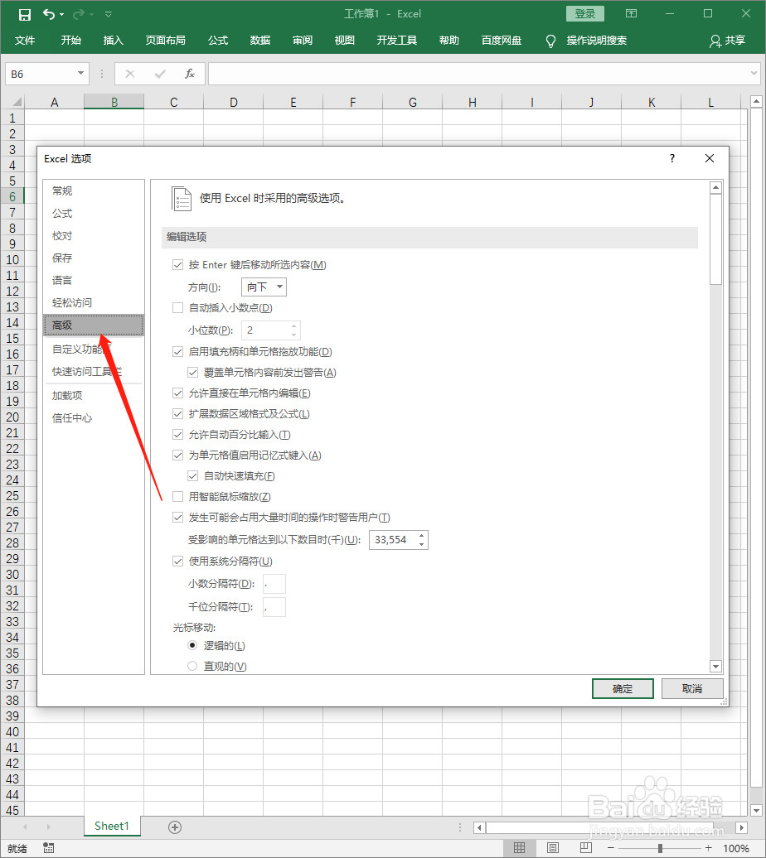Open the 文件 menu

pyautogui.click(x=25, y=40)
